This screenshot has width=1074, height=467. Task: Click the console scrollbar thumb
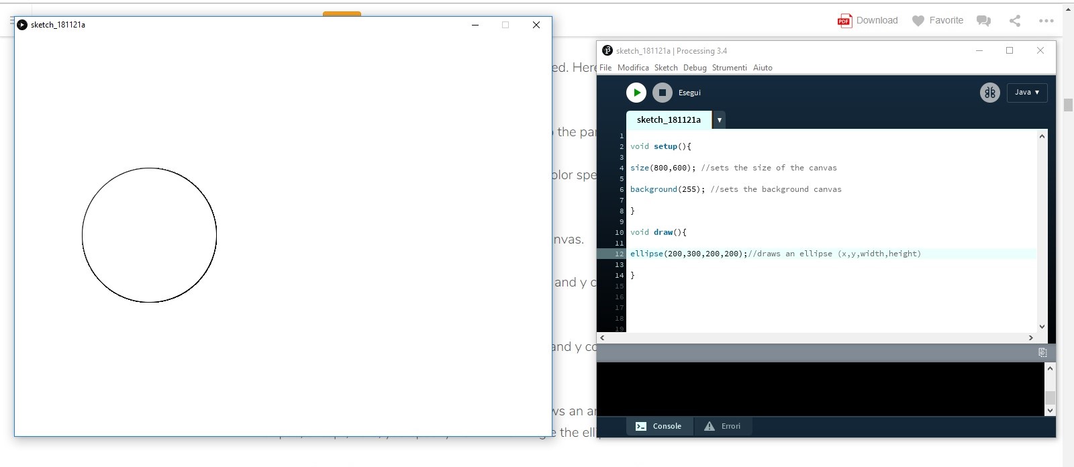(1051, 397)
